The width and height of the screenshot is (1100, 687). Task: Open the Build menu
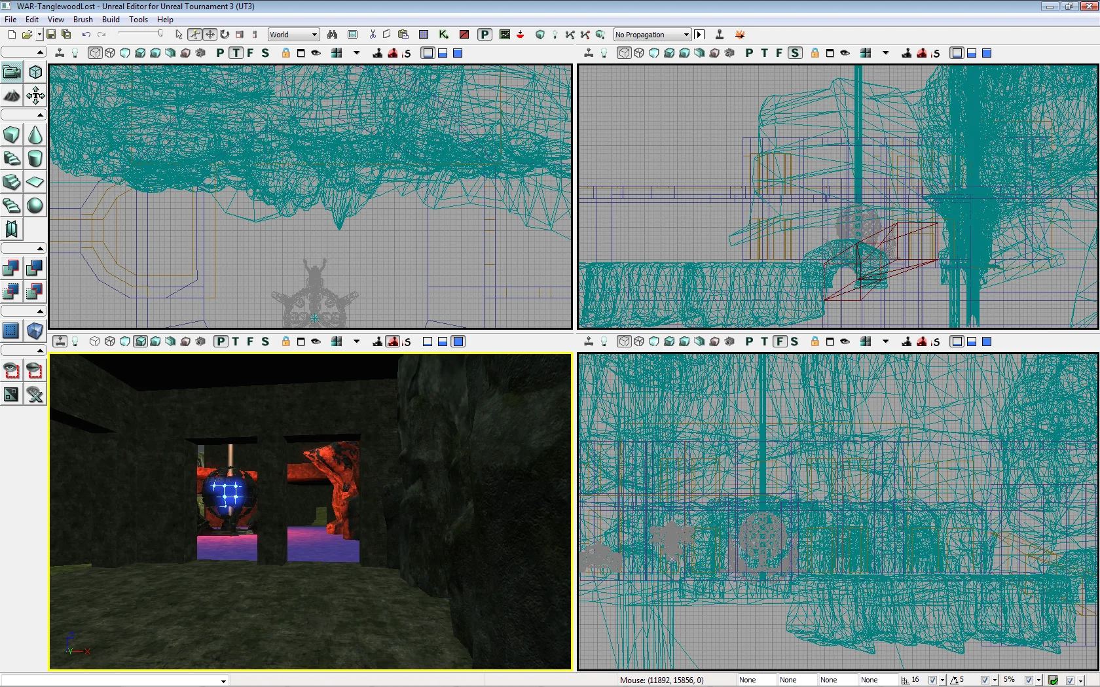point(111,20)
